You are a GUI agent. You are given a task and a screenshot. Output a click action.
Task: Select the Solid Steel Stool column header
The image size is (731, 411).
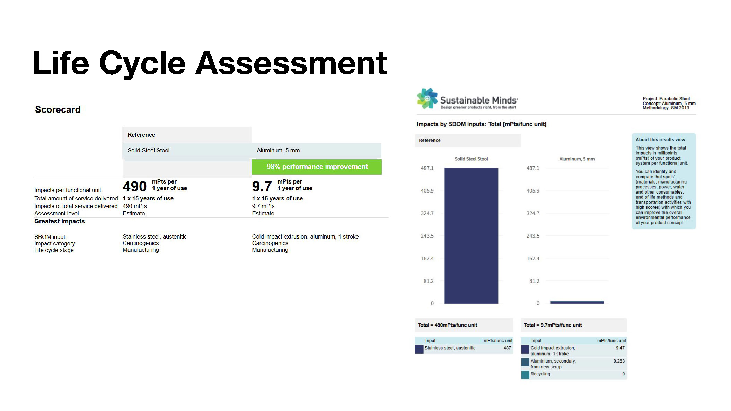coord(148,150)
